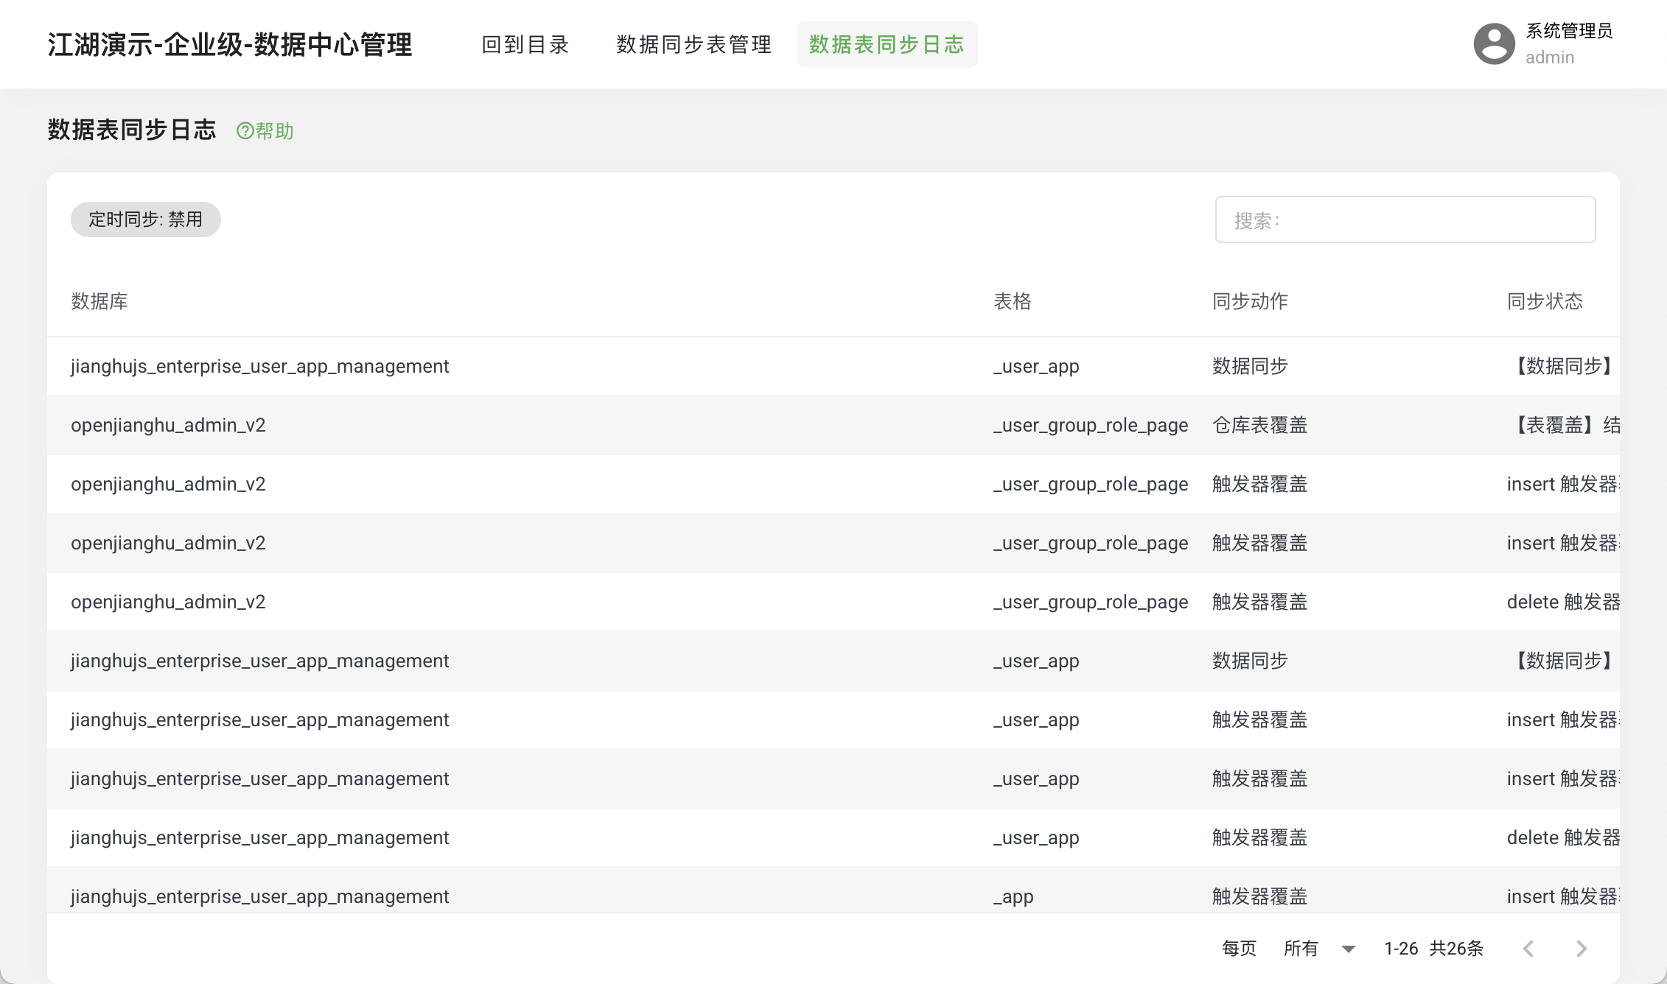Click the 定时同步: 禁用 chip
Image resolution: width=1667 pixels, height=984 pixels.
145,219
